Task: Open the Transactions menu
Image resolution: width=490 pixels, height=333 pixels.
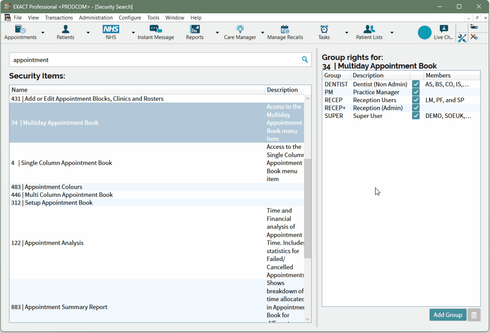Action: [x=59, y=18]
